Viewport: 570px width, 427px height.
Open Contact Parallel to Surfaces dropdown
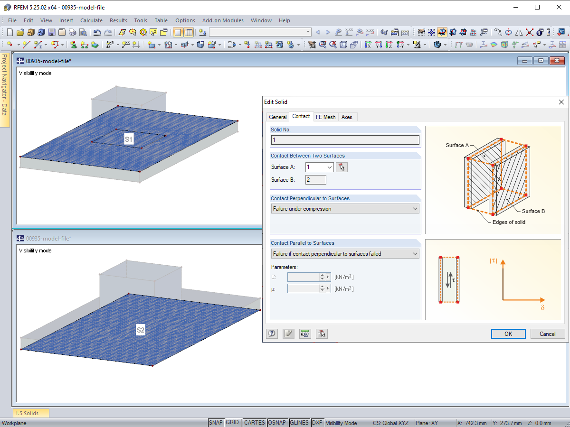[x=345, y=254]
